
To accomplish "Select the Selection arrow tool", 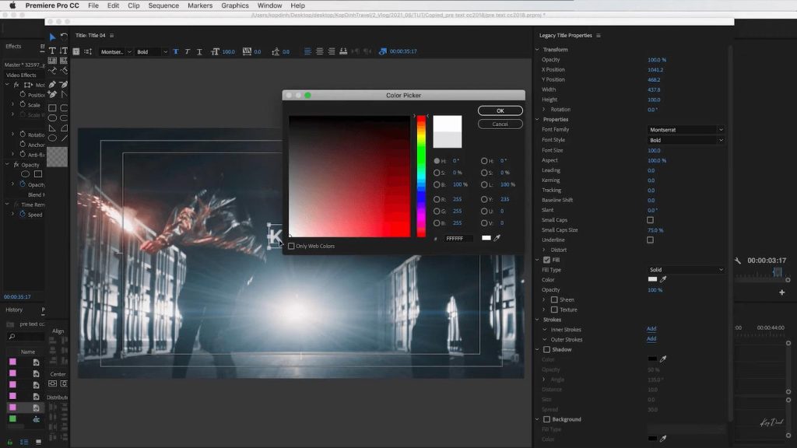I will click(x=52, y=37).
